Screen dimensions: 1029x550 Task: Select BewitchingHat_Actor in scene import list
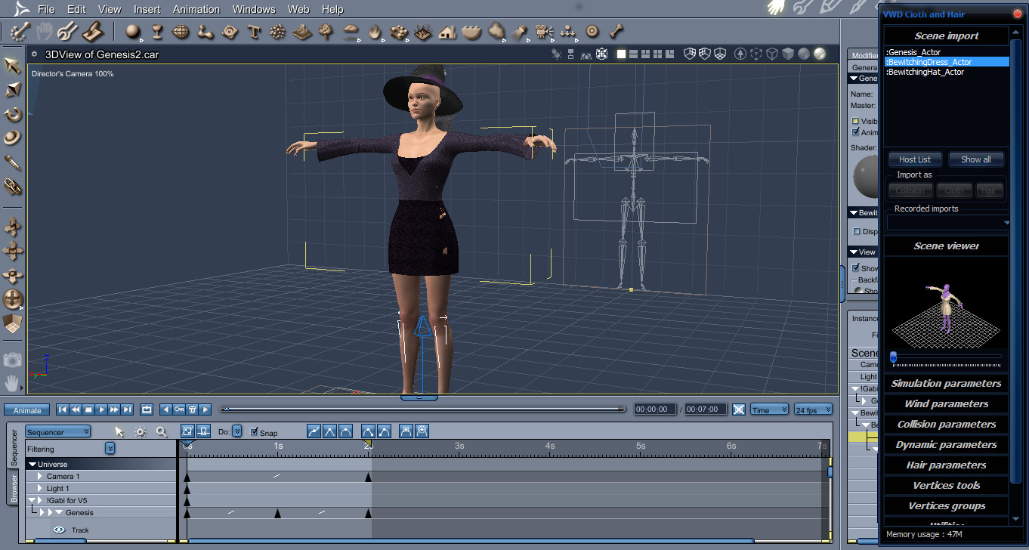pyautogui.click(x=925, y=72)
